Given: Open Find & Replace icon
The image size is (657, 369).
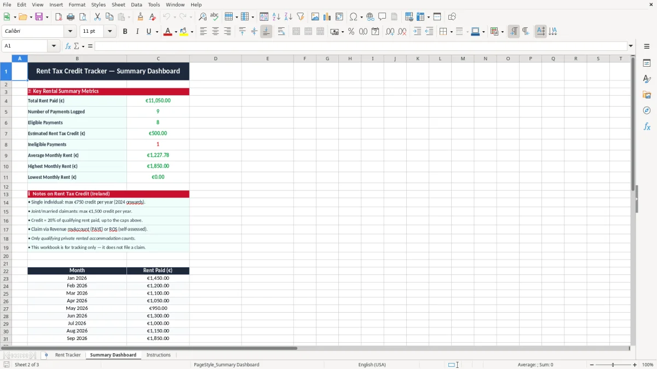Looking at the screenshot, I should [203, 17].
